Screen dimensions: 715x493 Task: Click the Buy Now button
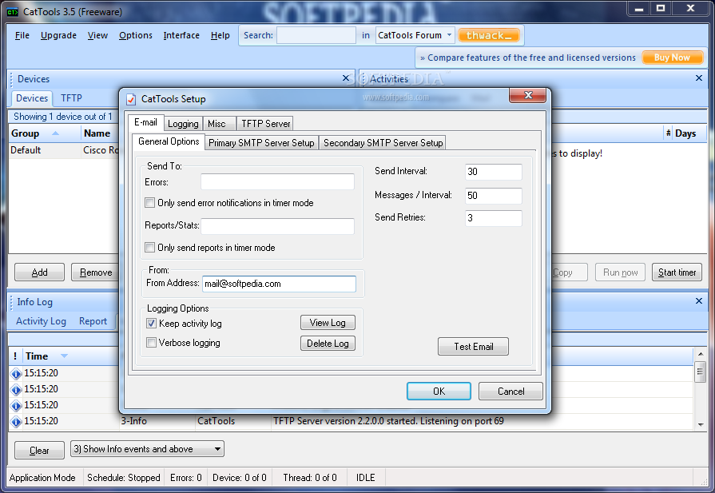pyautogui.click(x=672, y=58)
